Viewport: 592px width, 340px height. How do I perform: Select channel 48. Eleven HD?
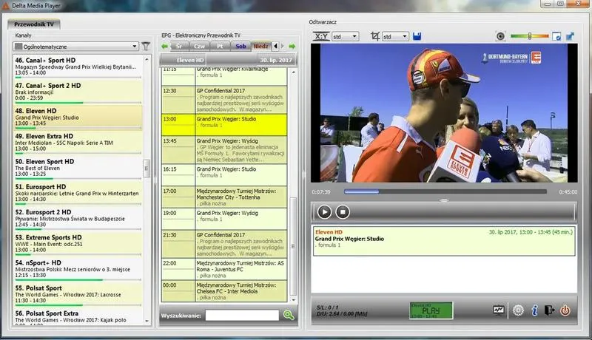pos(78,118)
